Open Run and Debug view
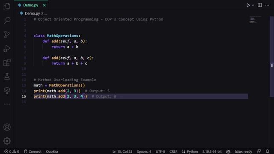Screen dimensions: 274x154 7,48
